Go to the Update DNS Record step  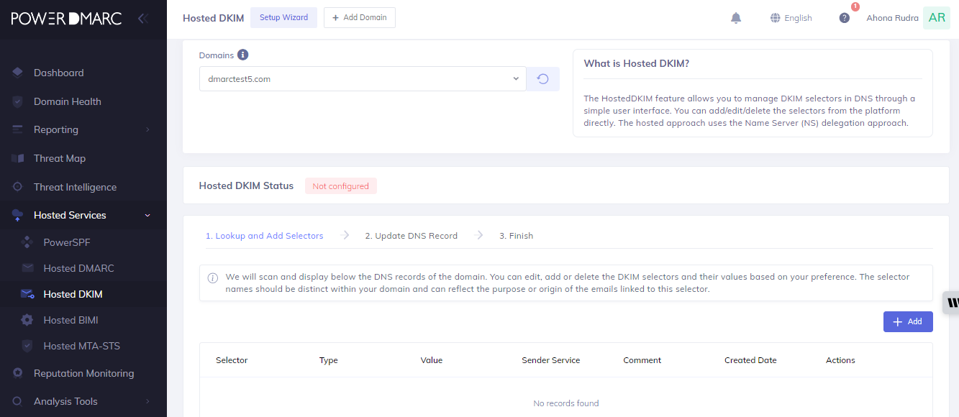pos(411,236)
